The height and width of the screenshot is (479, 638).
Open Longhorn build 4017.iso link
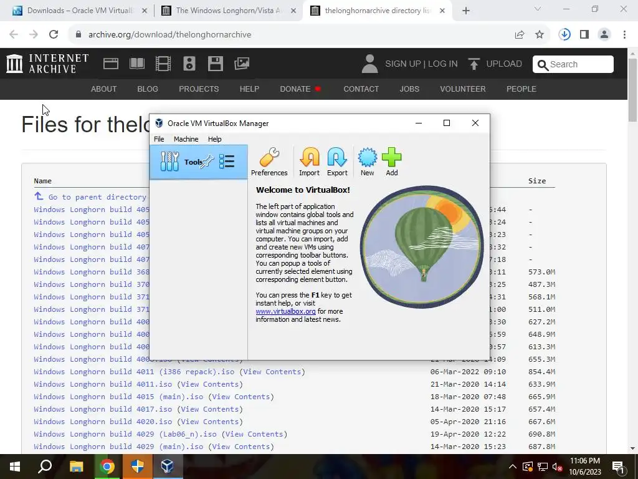[103, 409]
